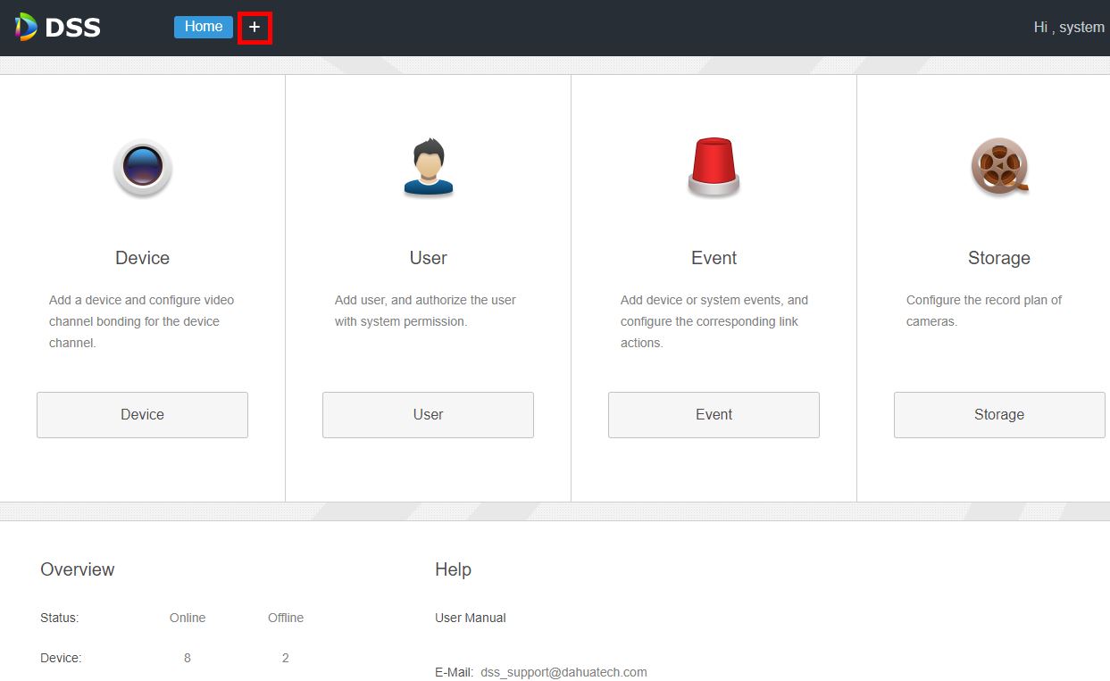
Task: Open a new tab with plus icon
Action: [x=255, y=28]
